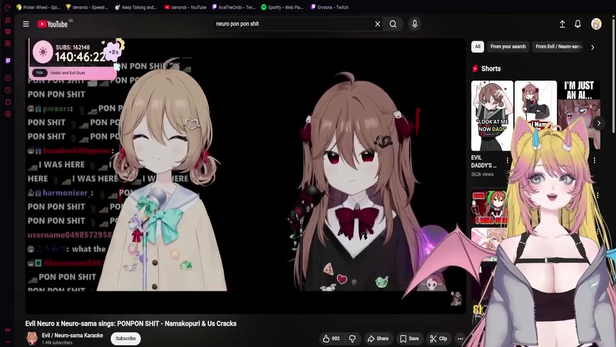Open the Evil / Neuro-sama Karaoke channel avatar
The height and width of the screenshot is (347, 616).
[32, 338]
